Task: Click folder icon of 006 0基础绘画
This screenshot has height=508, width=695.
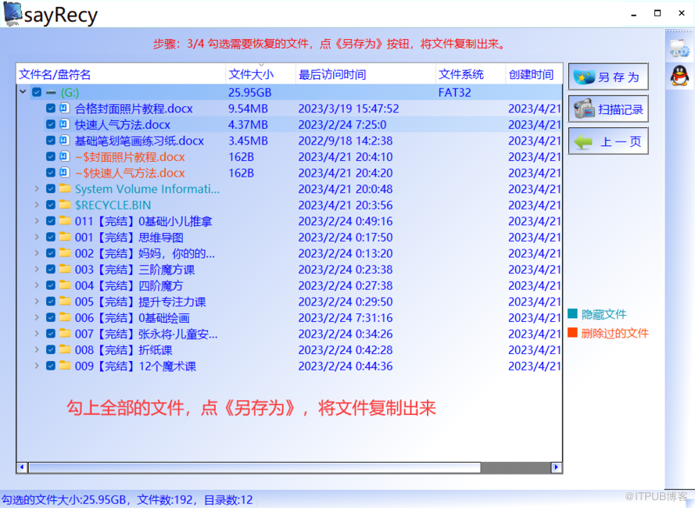Action: [x=65, y=317]
